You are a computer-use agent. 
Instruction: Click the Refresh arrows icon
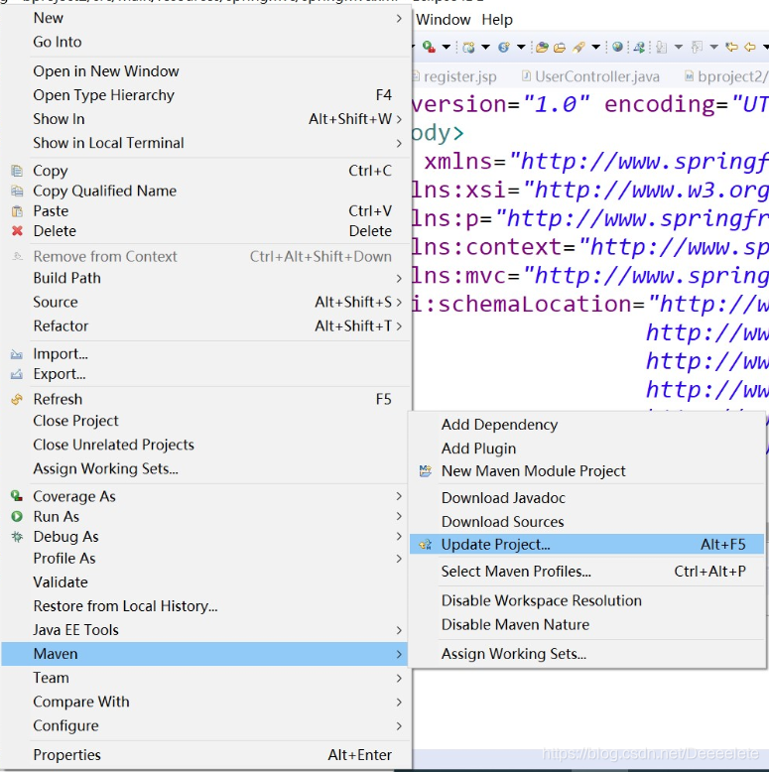tap(17, 399)
